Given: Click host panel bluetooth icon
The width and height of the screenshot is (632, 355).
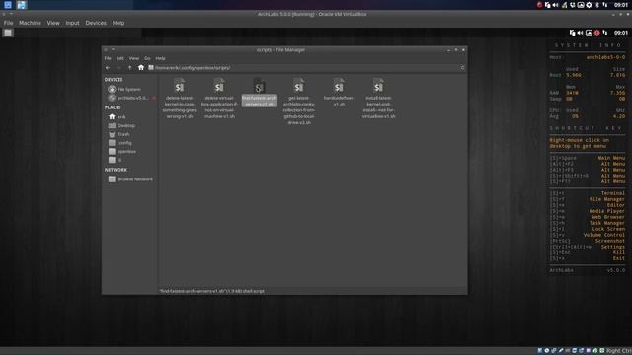Looking at the screenshot, I should click(597, 5).
